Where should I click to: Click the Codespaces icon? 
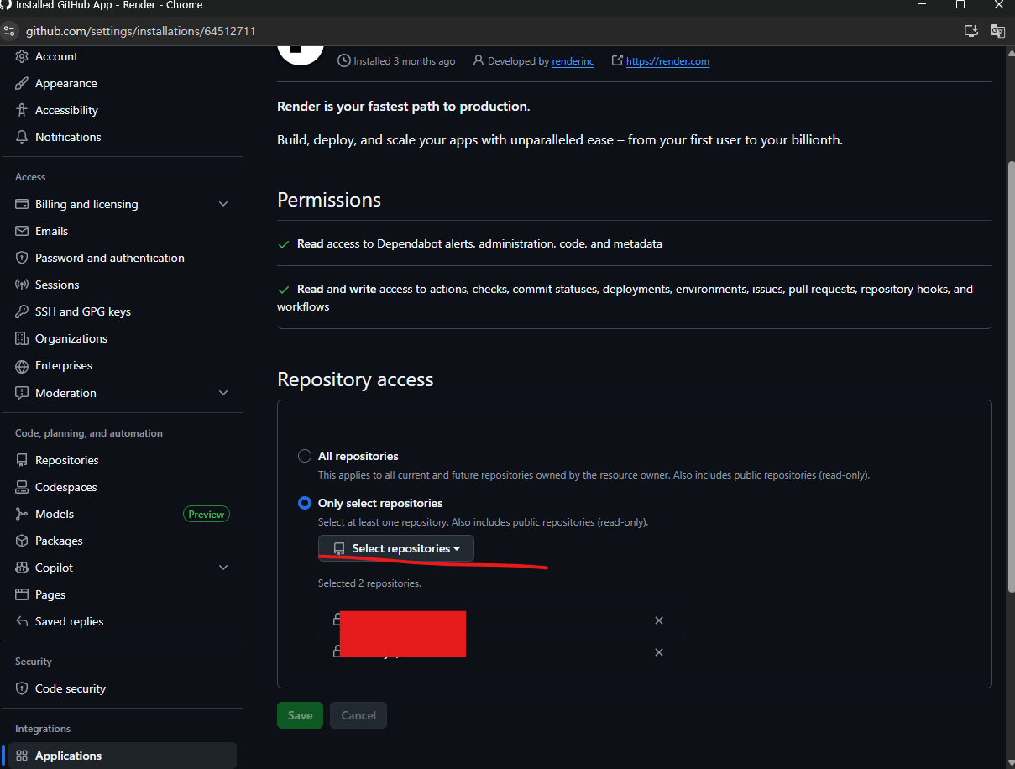[x=22, y=487]
